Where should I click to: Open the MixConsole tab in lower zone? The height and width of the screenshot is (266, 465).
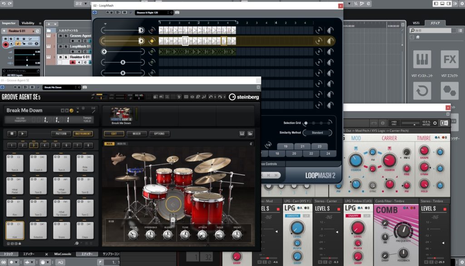(63, 254)
